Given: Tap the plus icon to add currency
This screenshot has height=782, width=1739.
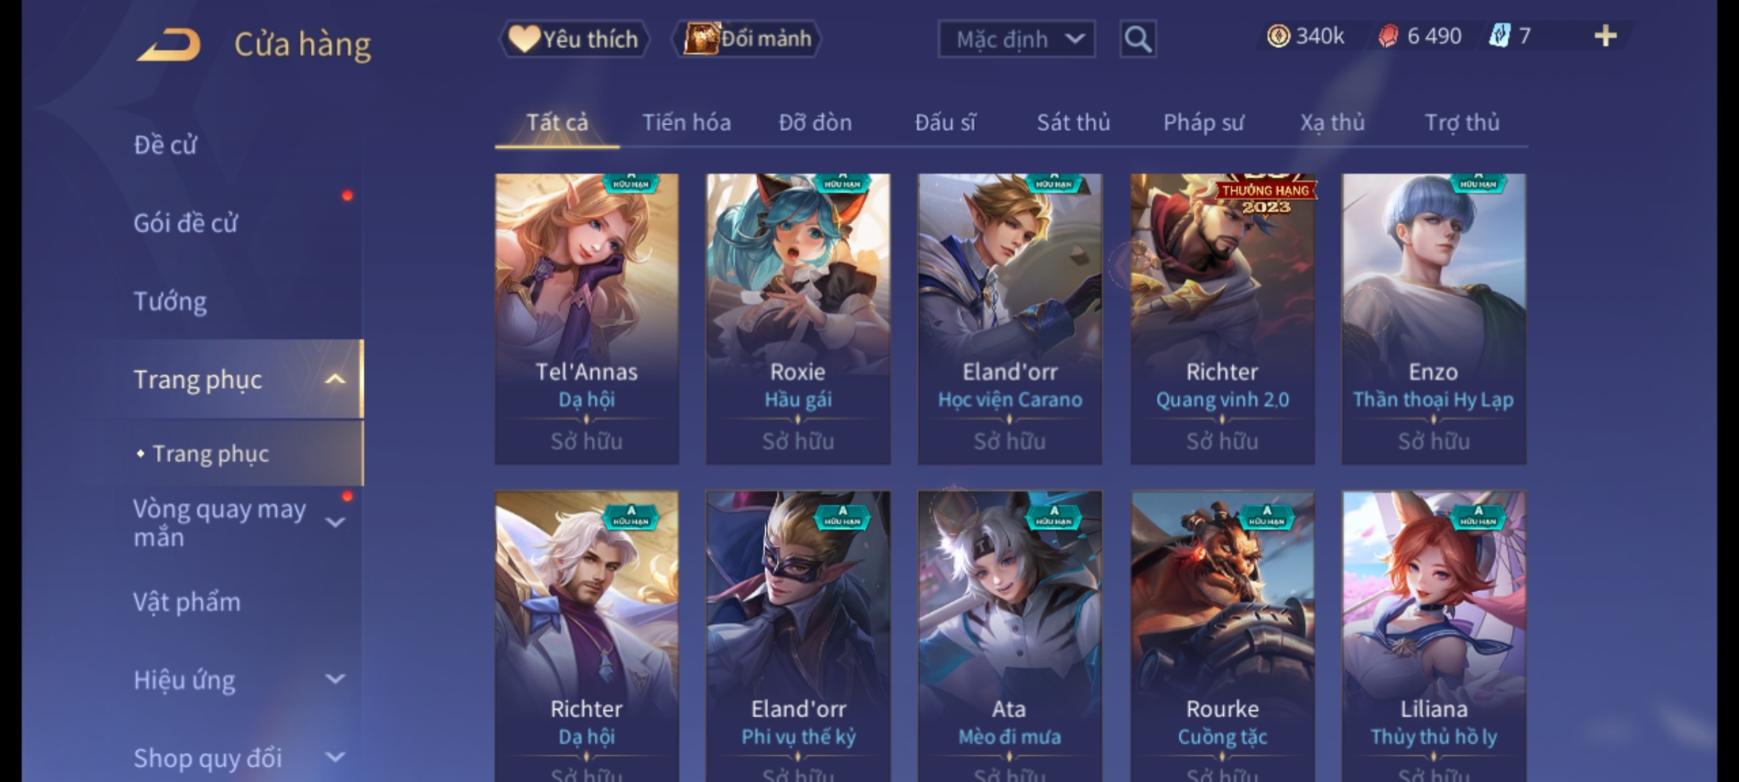Looking at the screenshot, I should 1605,36.
